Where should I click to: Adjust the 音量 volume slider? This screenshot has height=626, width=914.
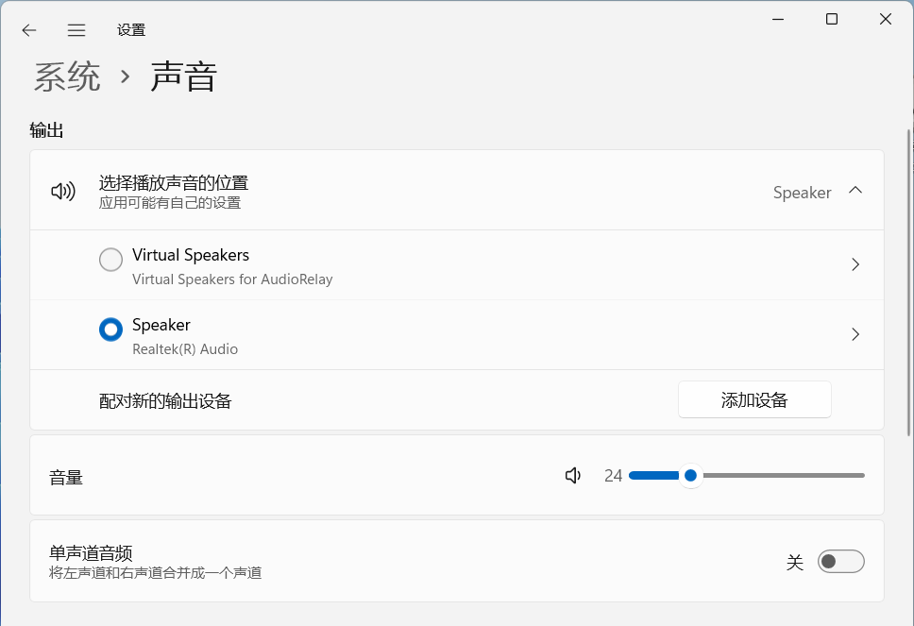(x=747, y=476)
